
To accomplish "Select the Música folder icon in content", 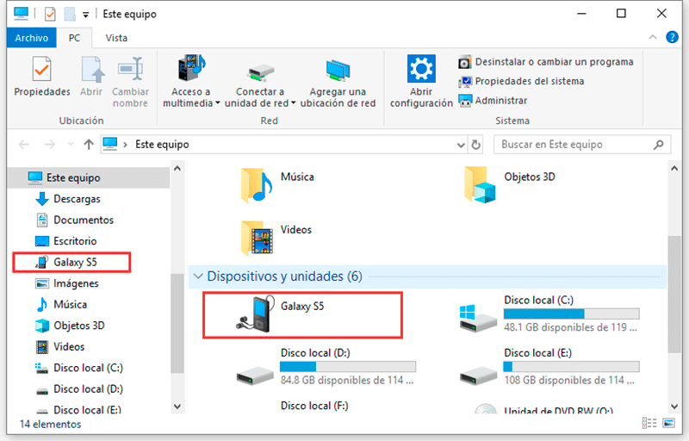I will pos(257,184).
